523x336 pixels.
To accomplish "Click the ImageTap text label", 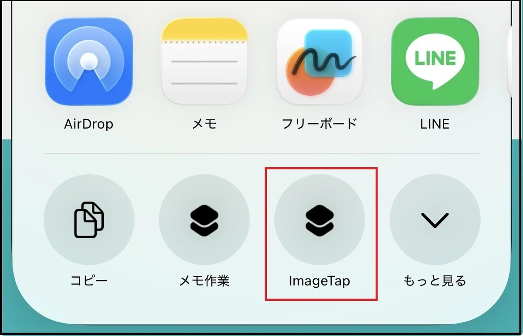I will (x=319, y=281).
